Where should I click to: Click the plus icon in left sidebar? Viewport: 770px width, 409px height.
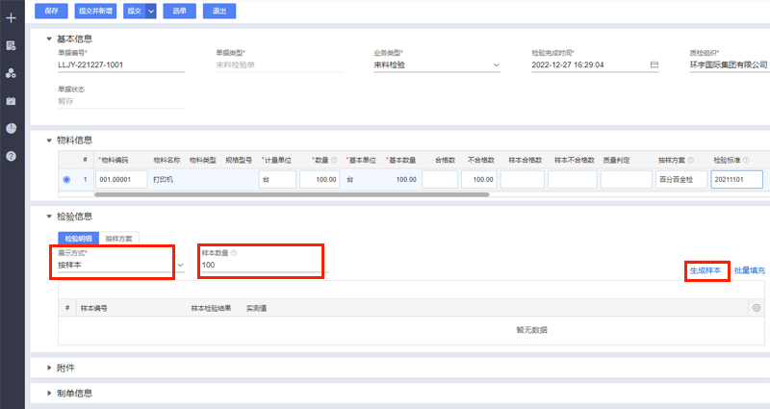[12, 18]
